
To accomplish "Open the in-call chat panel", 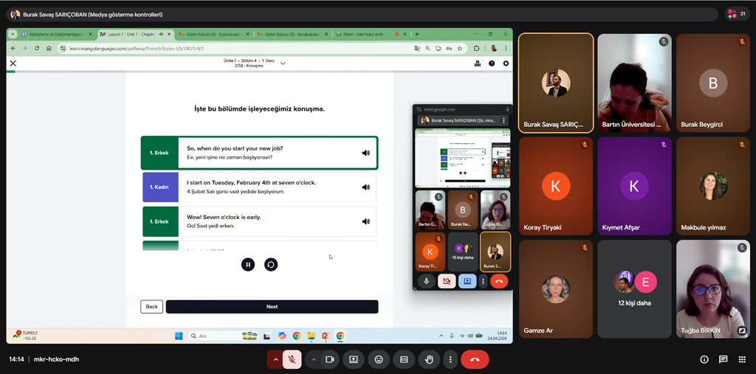I will pyautogui.click(x=723, y=359).
